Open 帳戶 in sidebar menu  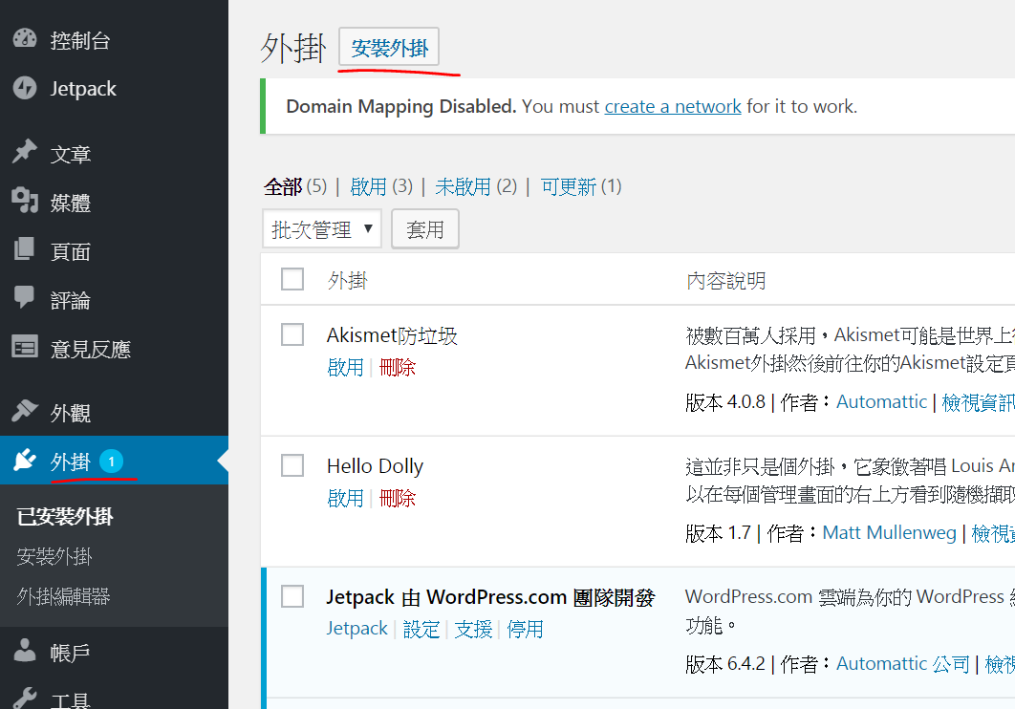pos(71,653)
